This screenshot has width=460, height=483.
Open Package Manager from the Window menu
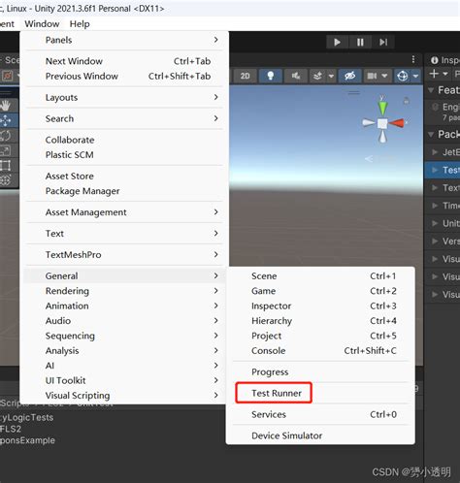point(124,191)
